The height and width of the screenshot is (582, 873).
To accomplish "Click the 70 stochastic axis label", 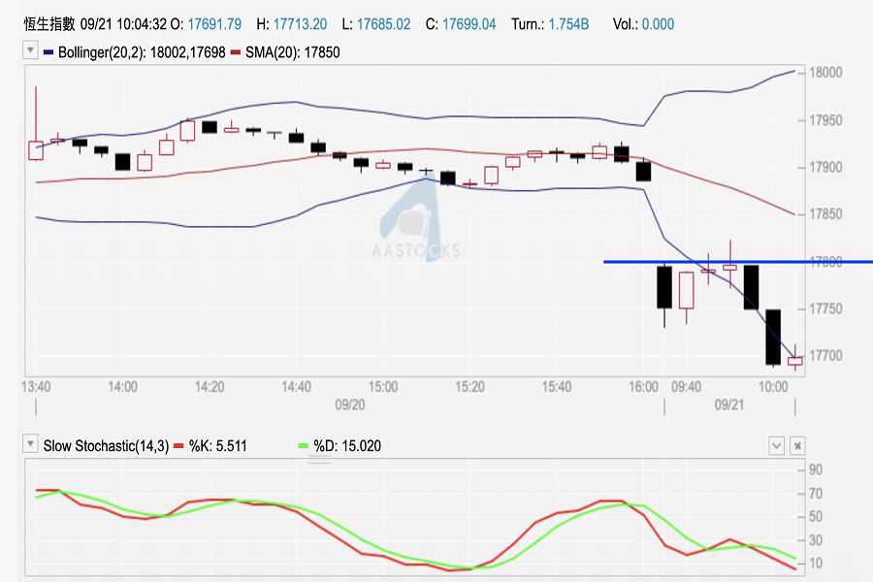I will pos(816,494).
